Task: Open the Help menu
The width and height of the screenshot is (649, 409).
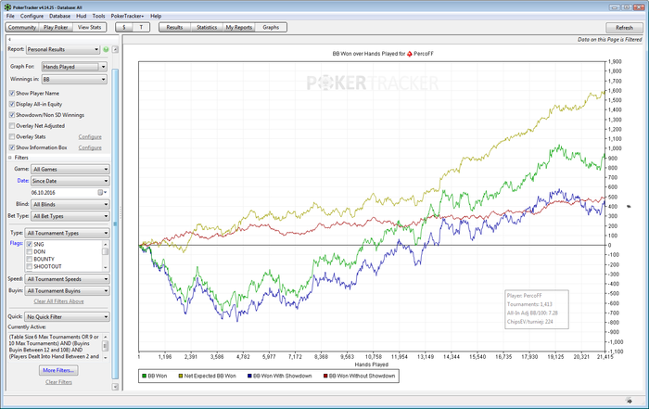Action: (x=156, y=16)
